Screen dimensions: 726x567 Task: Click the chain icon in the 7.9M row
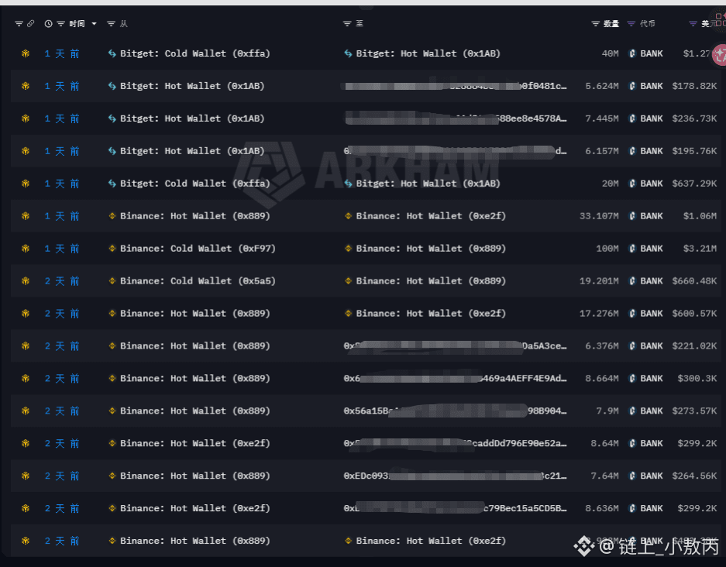(26, 411)
